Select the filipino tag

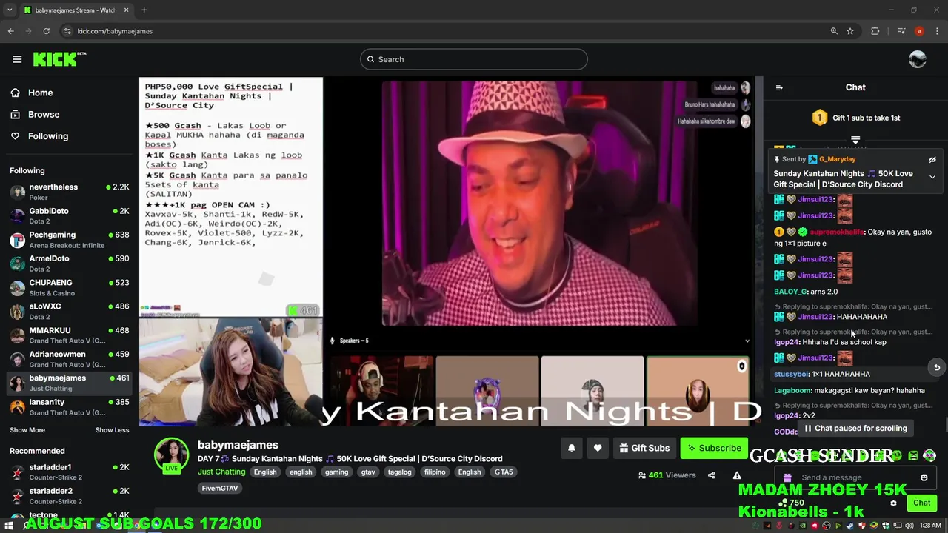(435, 472)
